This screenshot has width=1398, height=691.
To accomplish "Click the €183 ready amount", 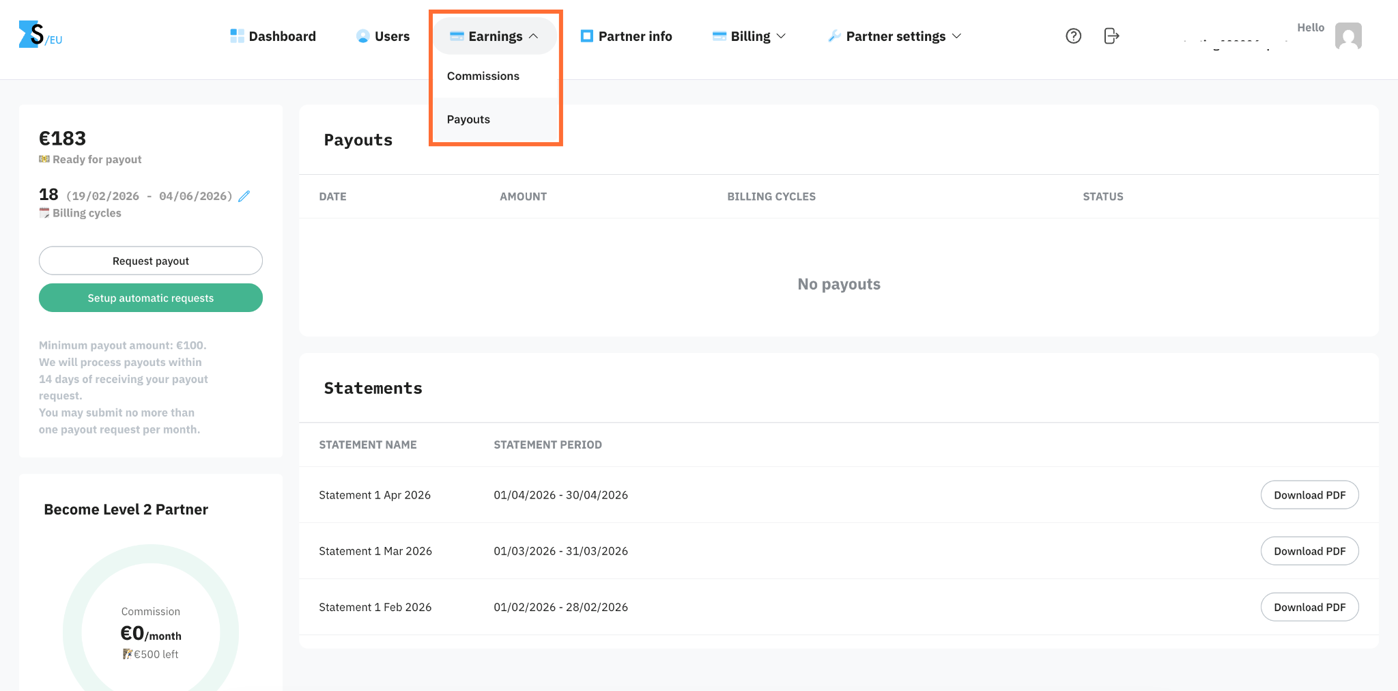I will tap(62, 139).
